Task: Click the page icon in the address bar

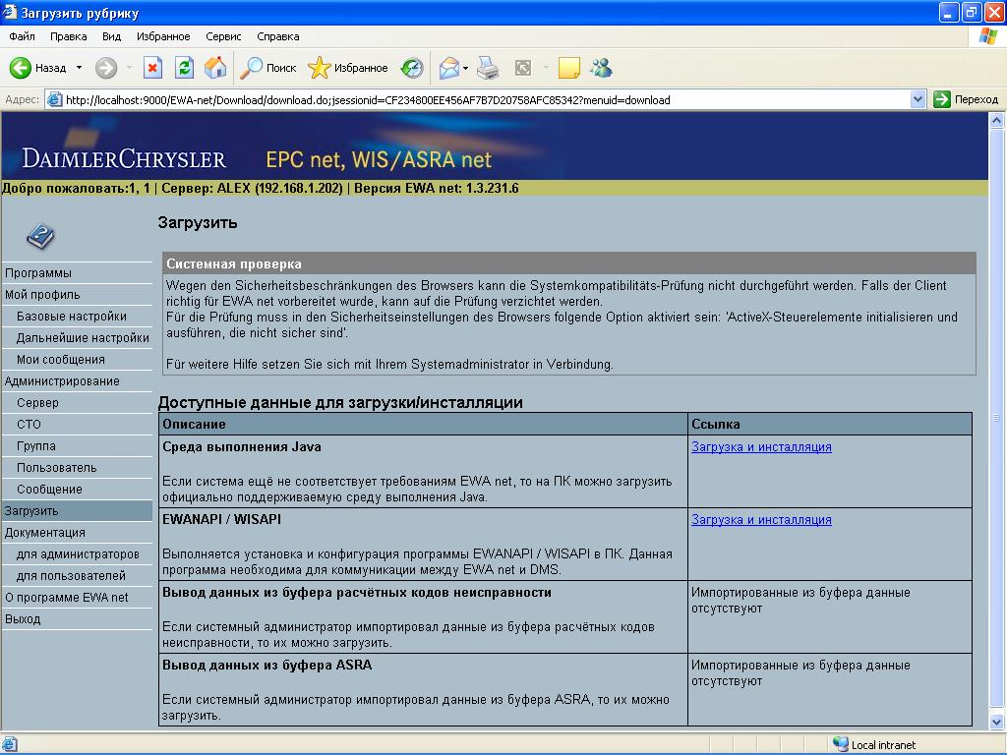Action: (55, 99)
